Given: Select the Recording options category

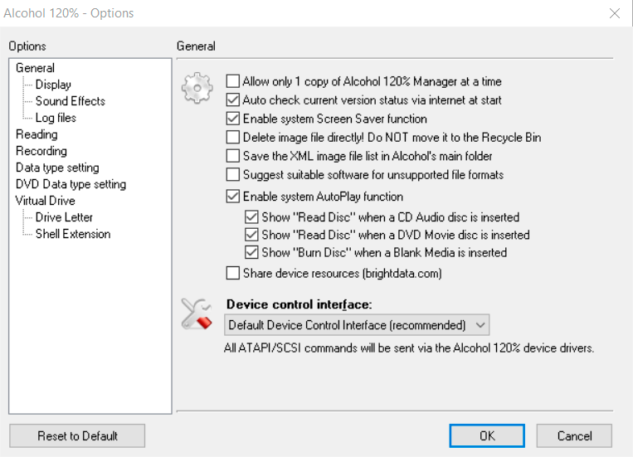Looking at the screenshot, I should tap(41, 151).
